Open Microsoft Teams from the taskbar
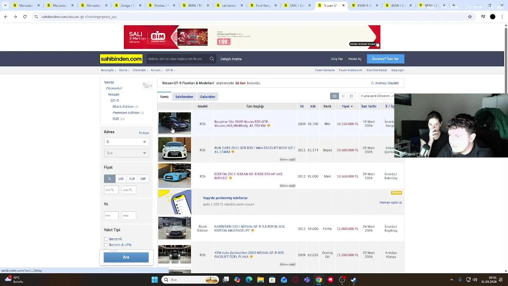 coord(307,280)
